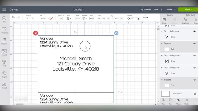The height and width of the screenshot is (111, 198).
Task: Switch to the Color Sync tab
Action: tap(190, 15)
